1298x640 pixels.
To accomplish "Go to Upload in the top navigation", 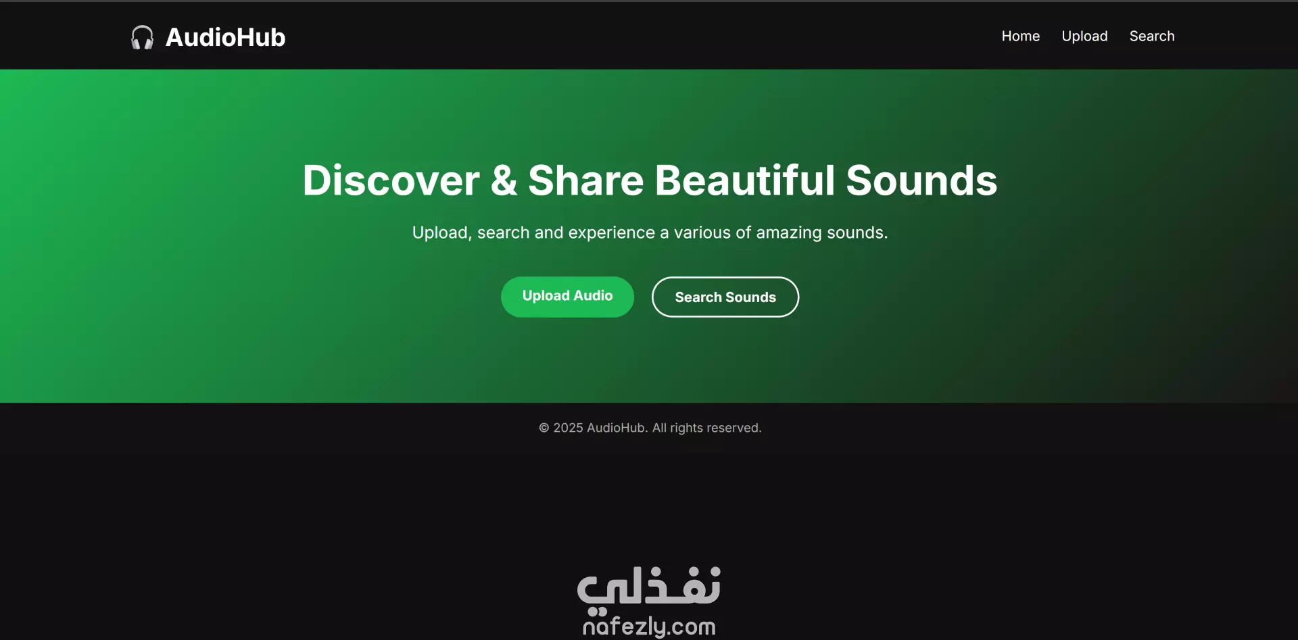I will [x=1084, y=36].
